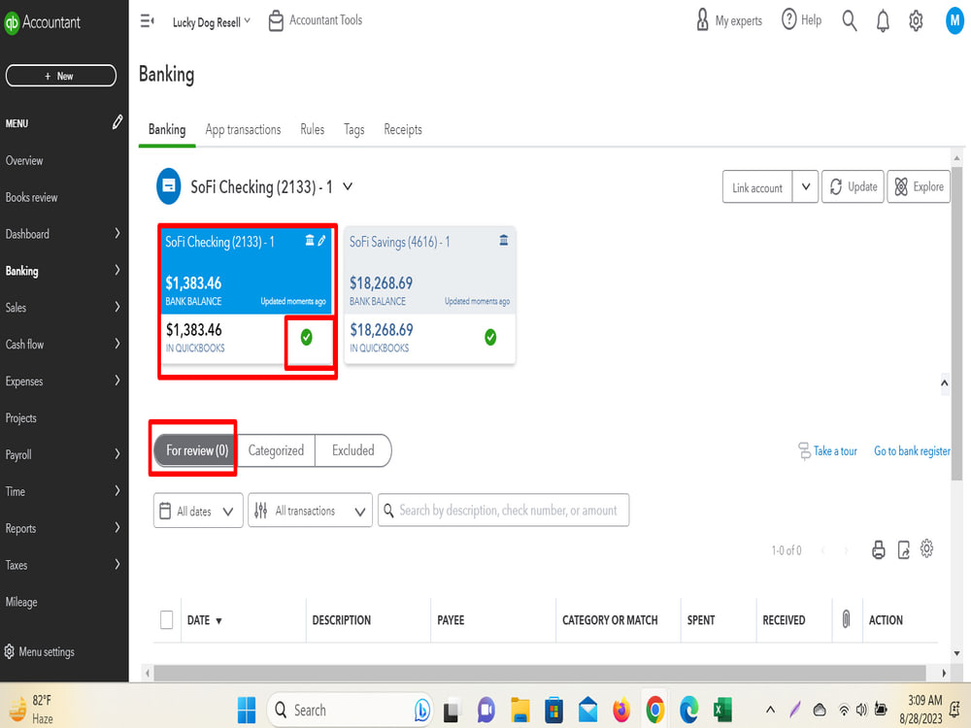The width and height of the screenshot is (971, 728).
Task: Collapse the account cards with up chevron
Action: tap(945, 382)
